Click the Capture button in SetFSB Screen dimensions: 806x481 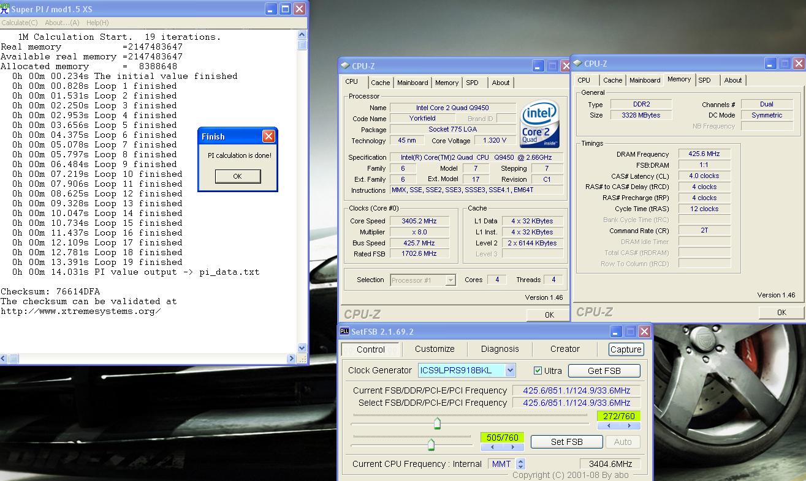tap(626, 349)
